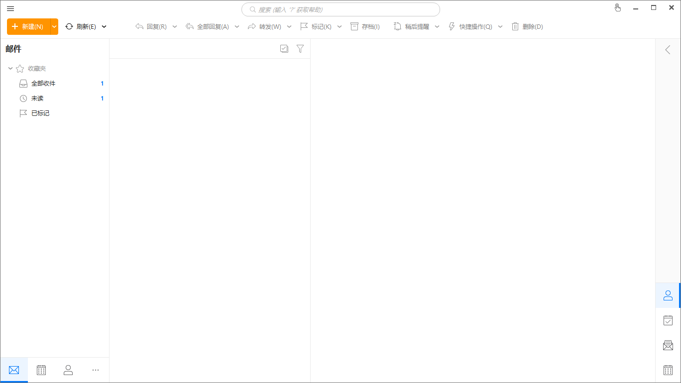
Task: Open the calendar icon in right sidebar
Action: pyautogui.click(x=668, y=370)
